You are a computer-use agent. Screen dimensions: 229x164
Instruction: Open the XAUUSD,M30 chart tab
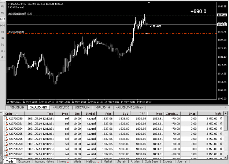tap(61, 107)
